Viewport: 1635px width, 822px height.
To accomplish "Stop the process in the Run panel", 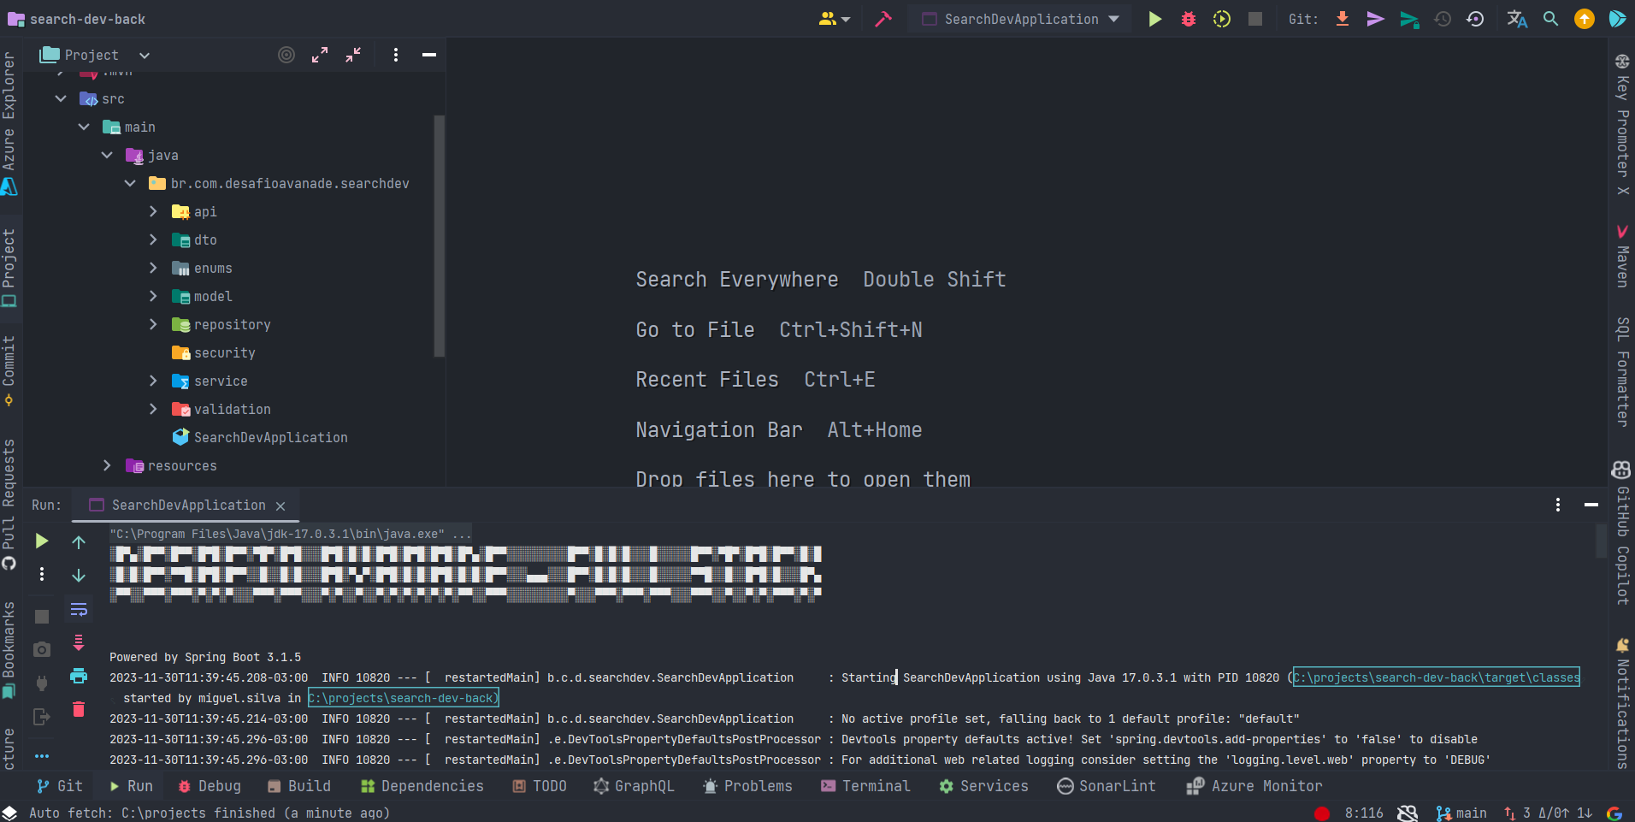I will coord(41,616).
